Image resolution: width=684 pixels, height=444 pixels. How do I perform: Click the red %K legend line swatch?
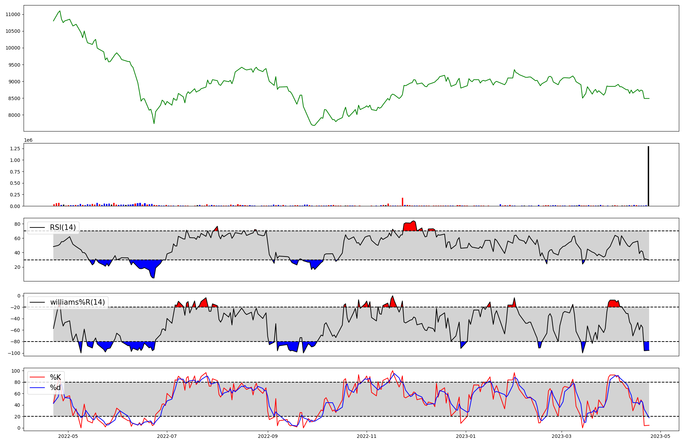[37, 377]
